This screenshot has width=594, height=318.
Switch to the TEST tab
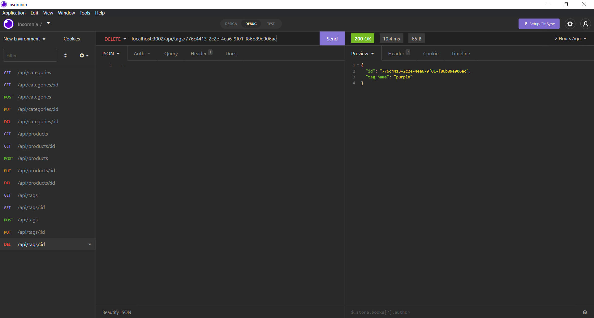click(271, 24)
